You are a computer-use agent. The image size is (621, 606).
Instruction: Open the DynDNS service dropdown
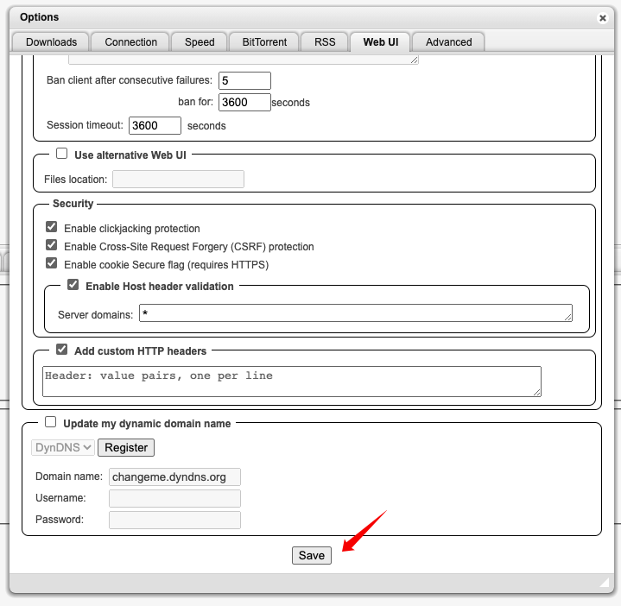(63, 448)
